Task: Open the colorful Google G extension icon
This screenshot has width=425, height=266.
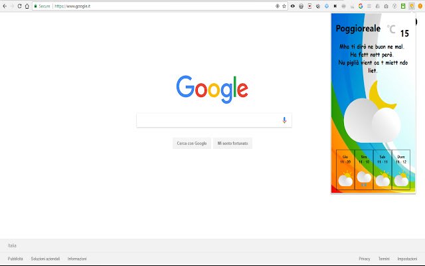Action: point(361,6)
